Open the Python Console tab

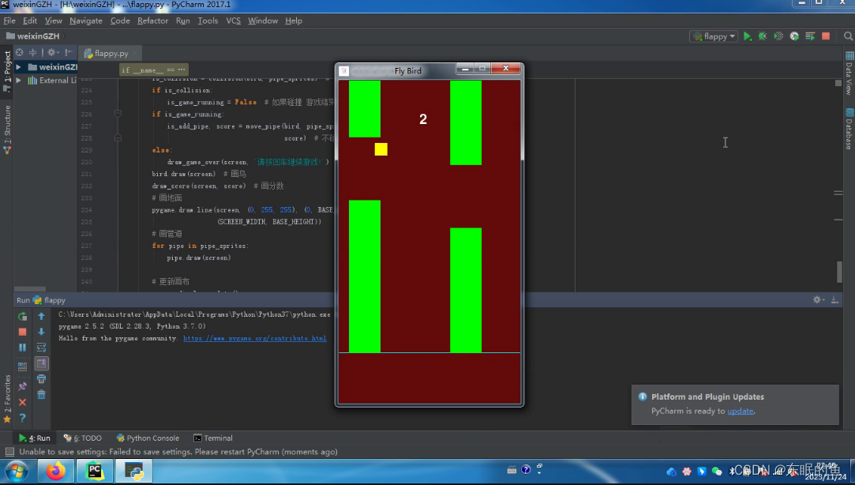[x=148, y=438]
